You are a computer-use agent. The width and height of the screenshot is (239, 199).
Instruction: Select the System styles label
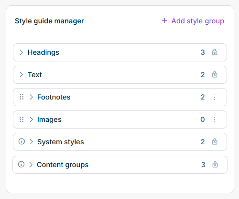click(x=61, y=142)
